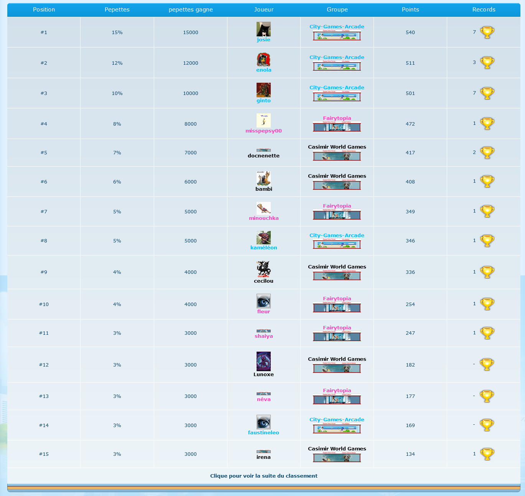Viewport: 525px width, 496px height.
Task: Open City-Games-Arcade group link in josie's row
Action: tap(337, 27)
